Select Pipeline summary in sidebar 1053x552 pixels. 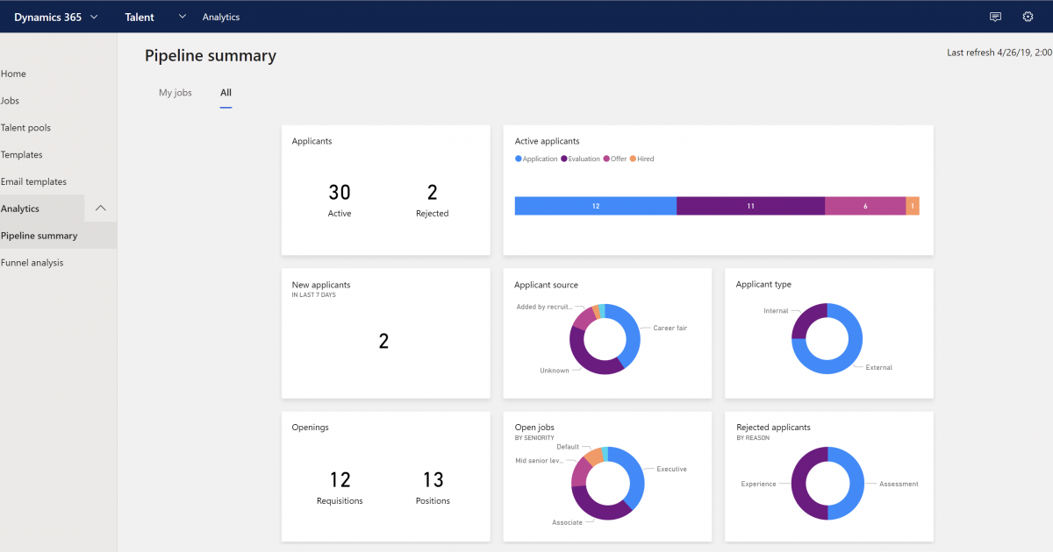click(x=39, y=236)
